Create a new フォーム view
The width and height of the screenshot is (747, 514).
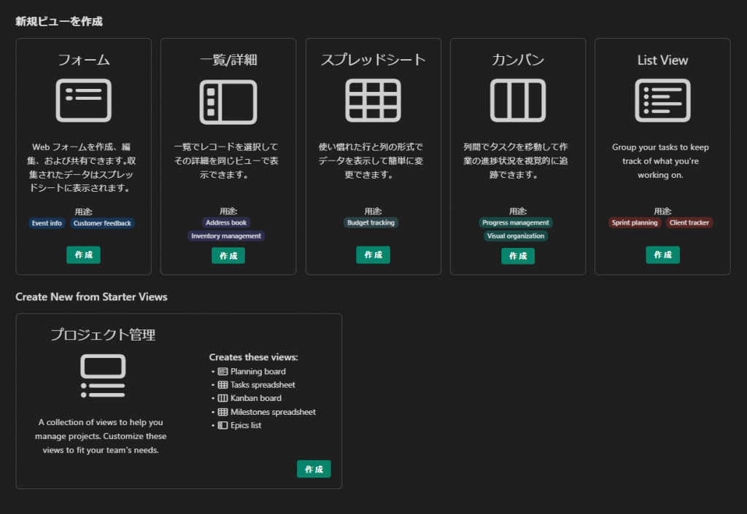point(83,255)
